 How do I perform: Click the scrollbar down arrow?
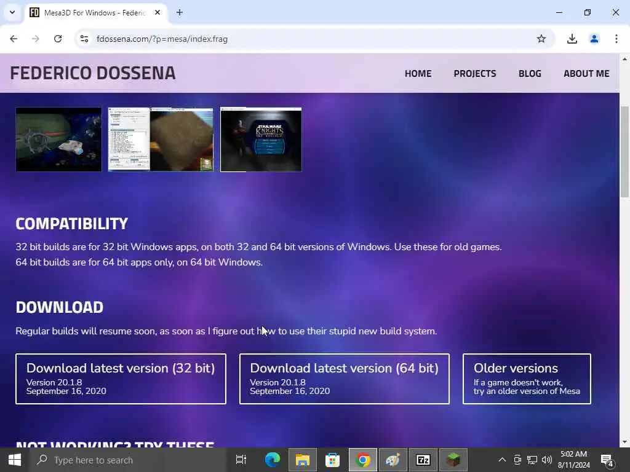click(625, 442)
